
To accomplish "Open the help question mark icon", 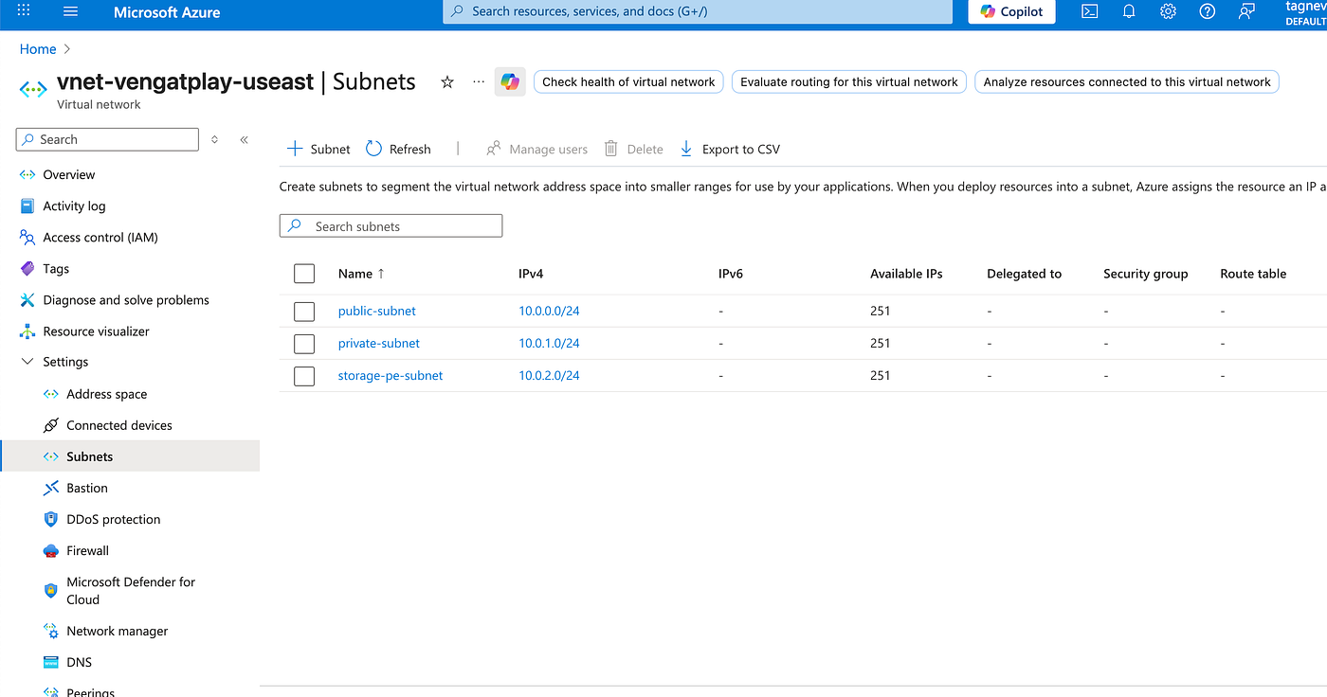I will click(1207, 11).
